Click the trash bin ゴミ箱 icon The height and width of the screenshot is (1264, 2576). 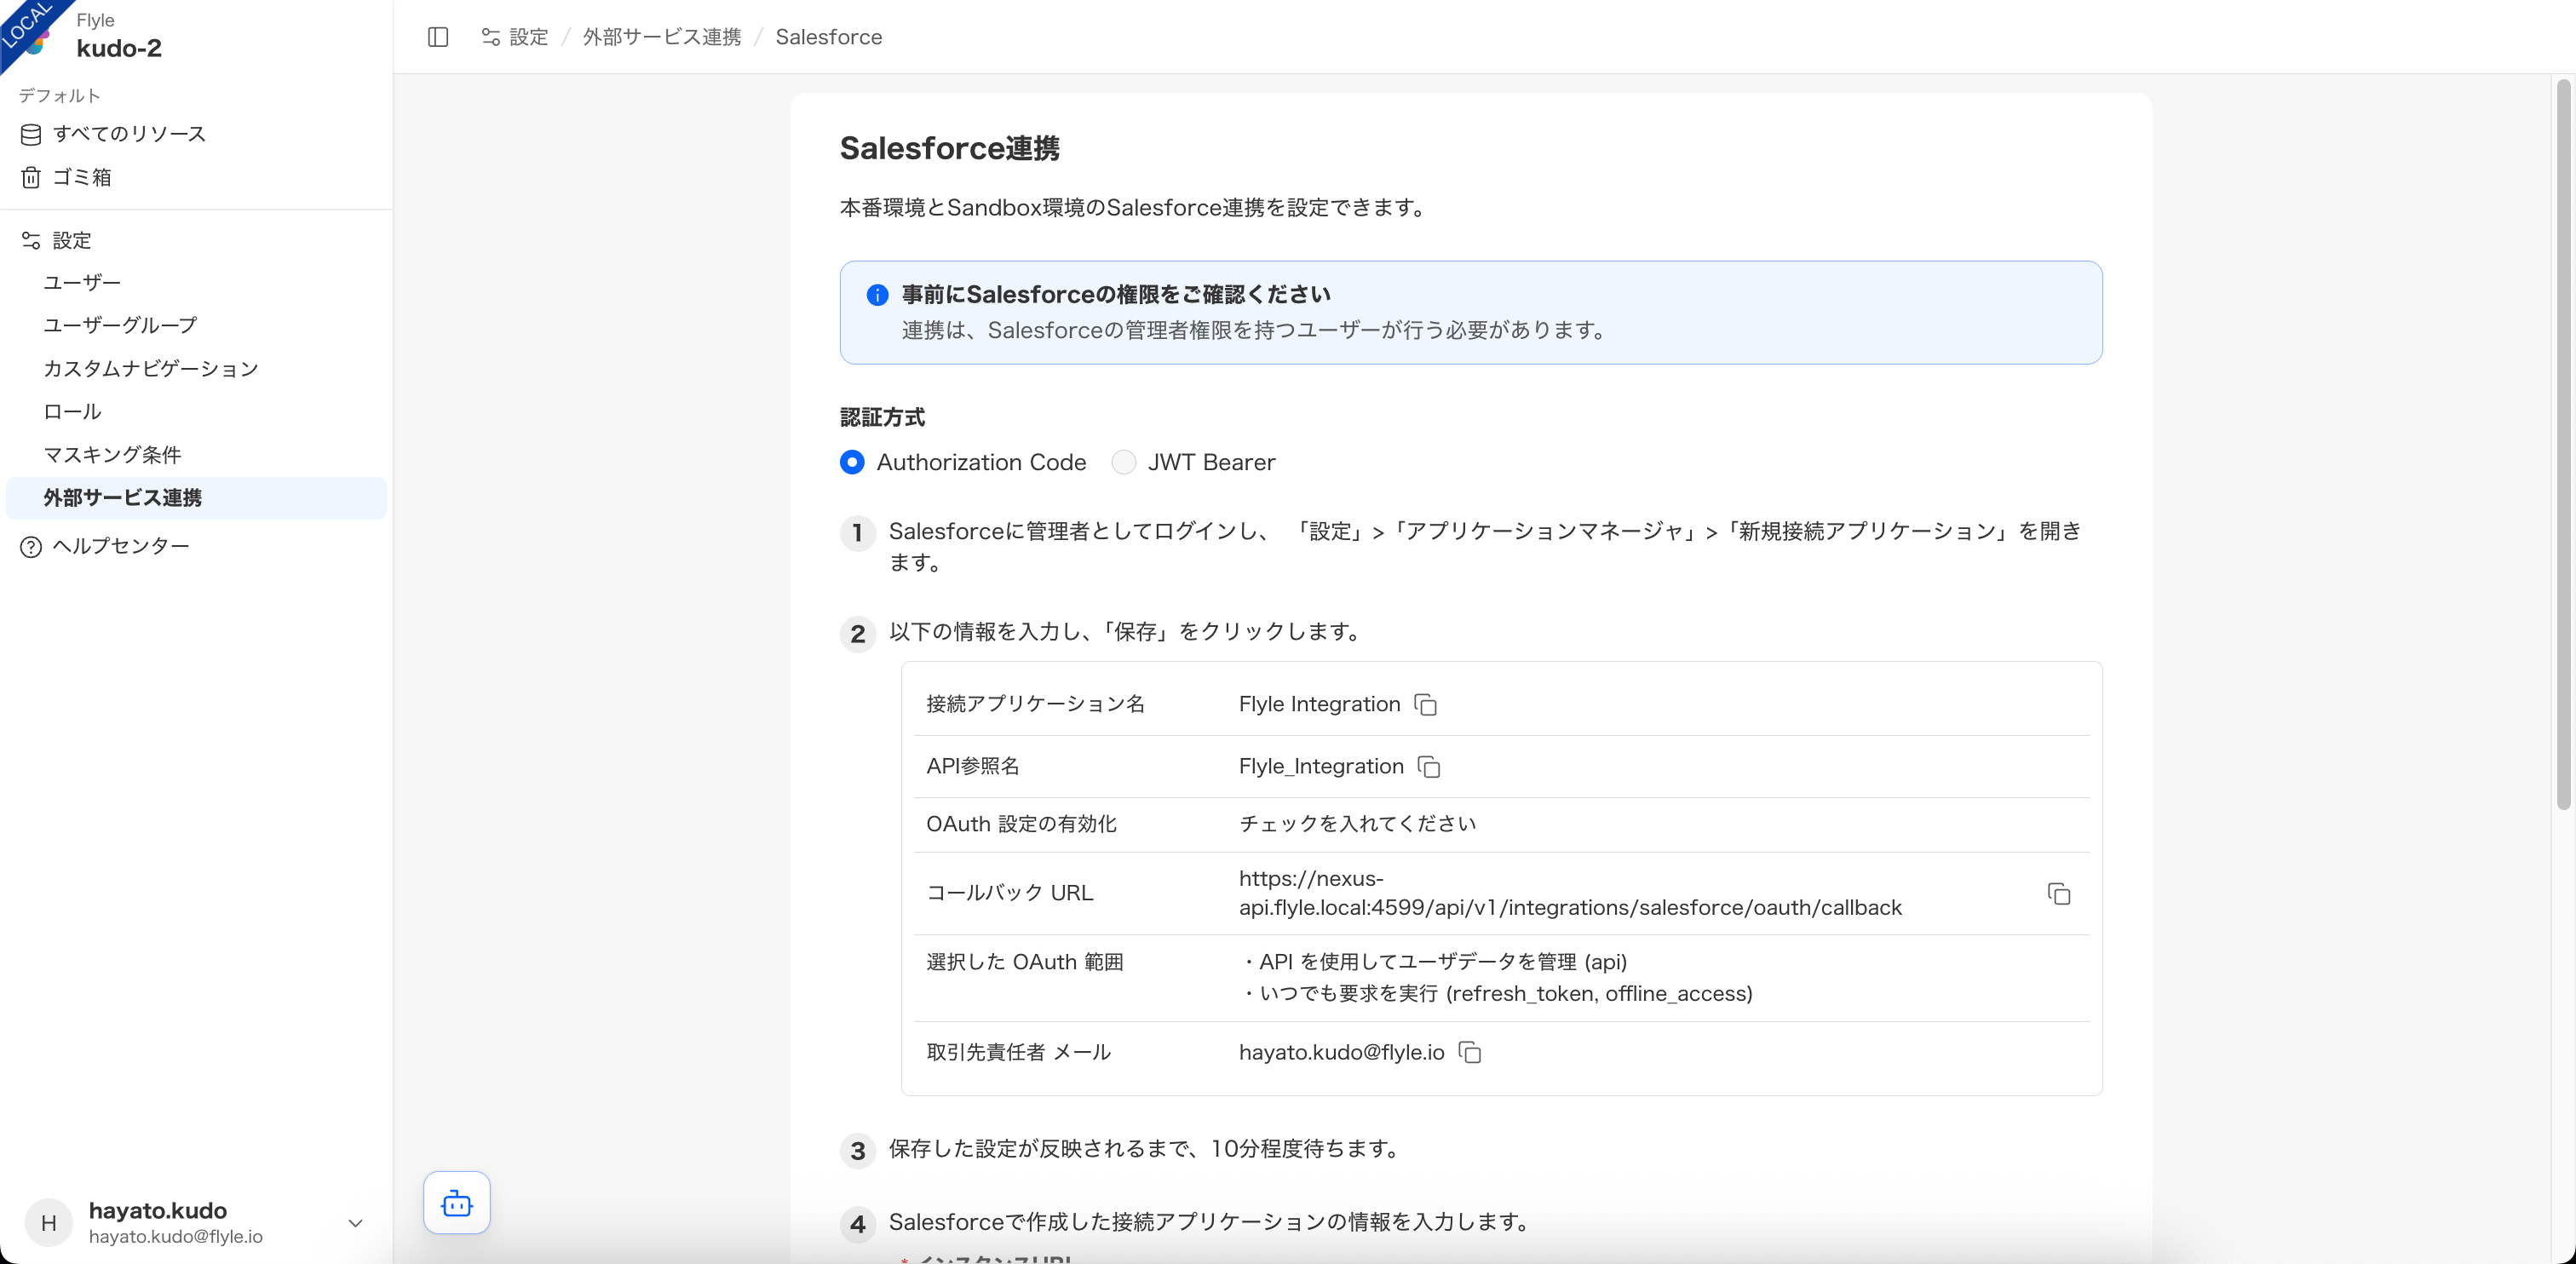[31, 178]
